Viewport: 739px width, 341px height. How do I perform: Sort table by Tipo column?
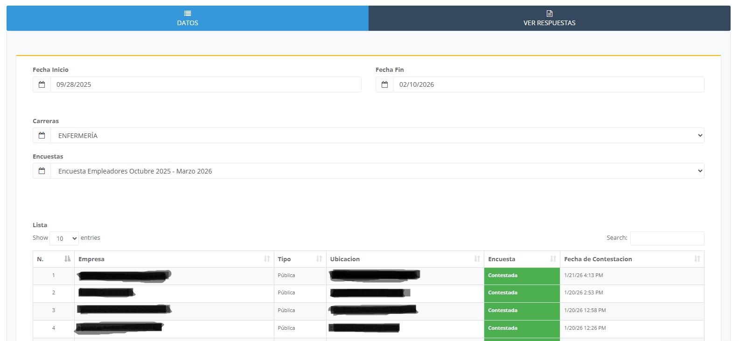click(x=300, y=259)
